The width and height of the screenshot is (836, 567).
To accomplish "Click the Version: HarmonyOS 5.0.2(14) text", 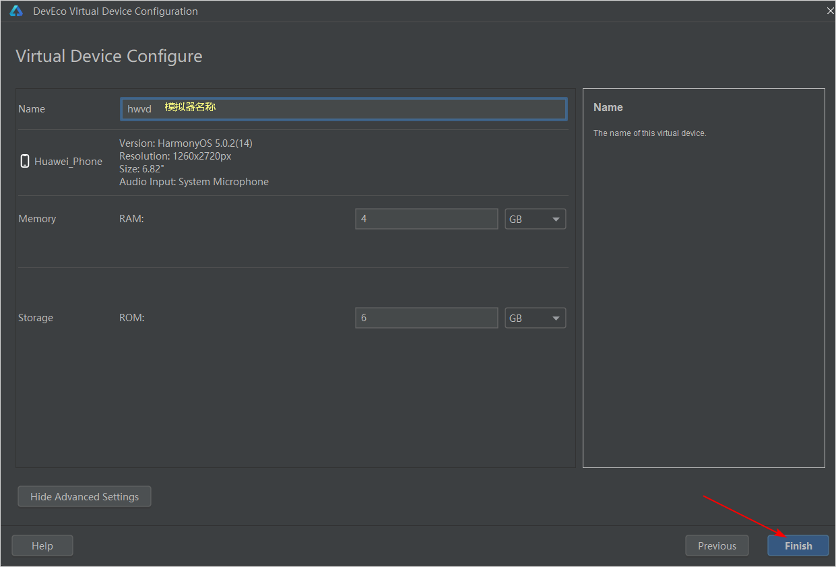I will click(x=186, y=143).
